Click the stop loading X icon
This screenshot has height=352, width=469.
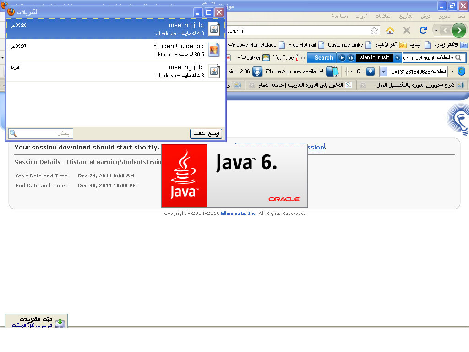pos(406,30)
